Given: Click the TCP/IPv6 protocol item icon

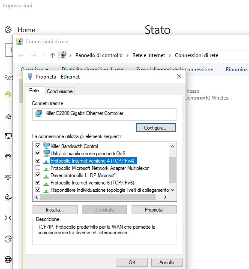Looking at the screenshot, I should pyautogui.click(x=46, y=183).
